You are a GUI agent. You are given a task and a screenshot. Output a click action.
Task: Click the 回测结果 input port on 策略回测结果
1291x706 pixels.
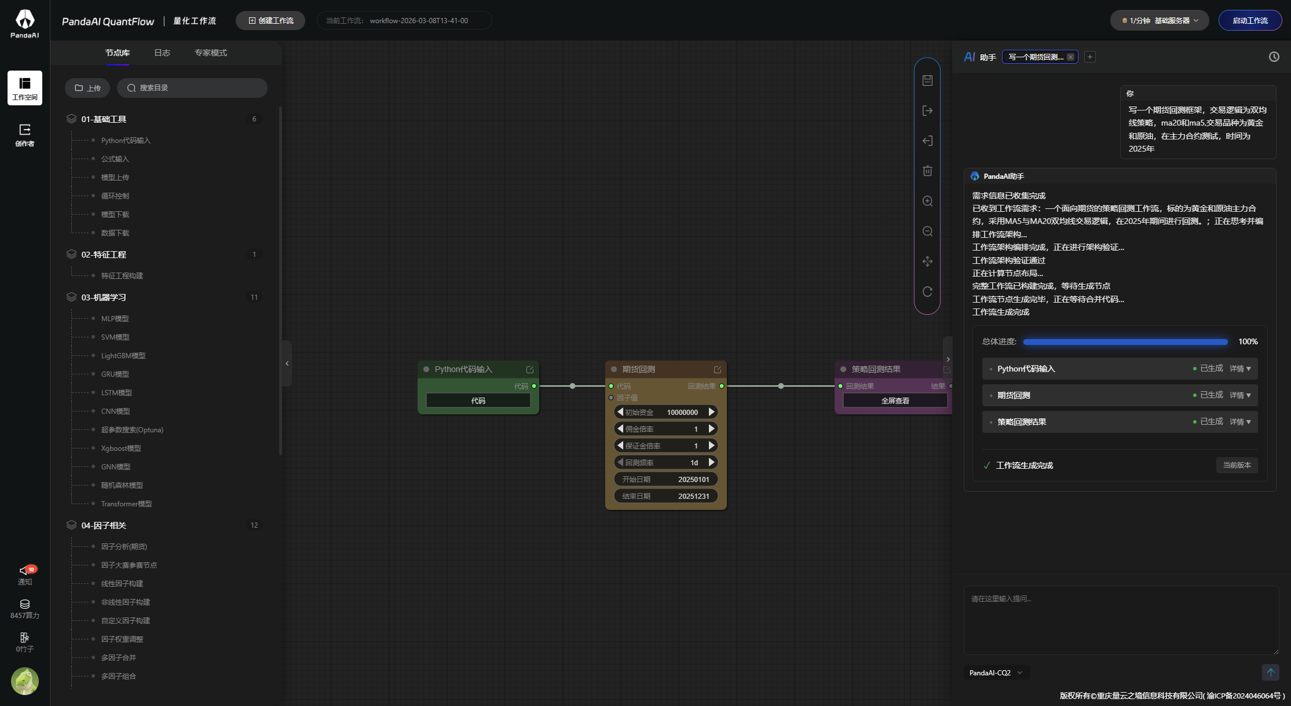click(x=840, y=386)
